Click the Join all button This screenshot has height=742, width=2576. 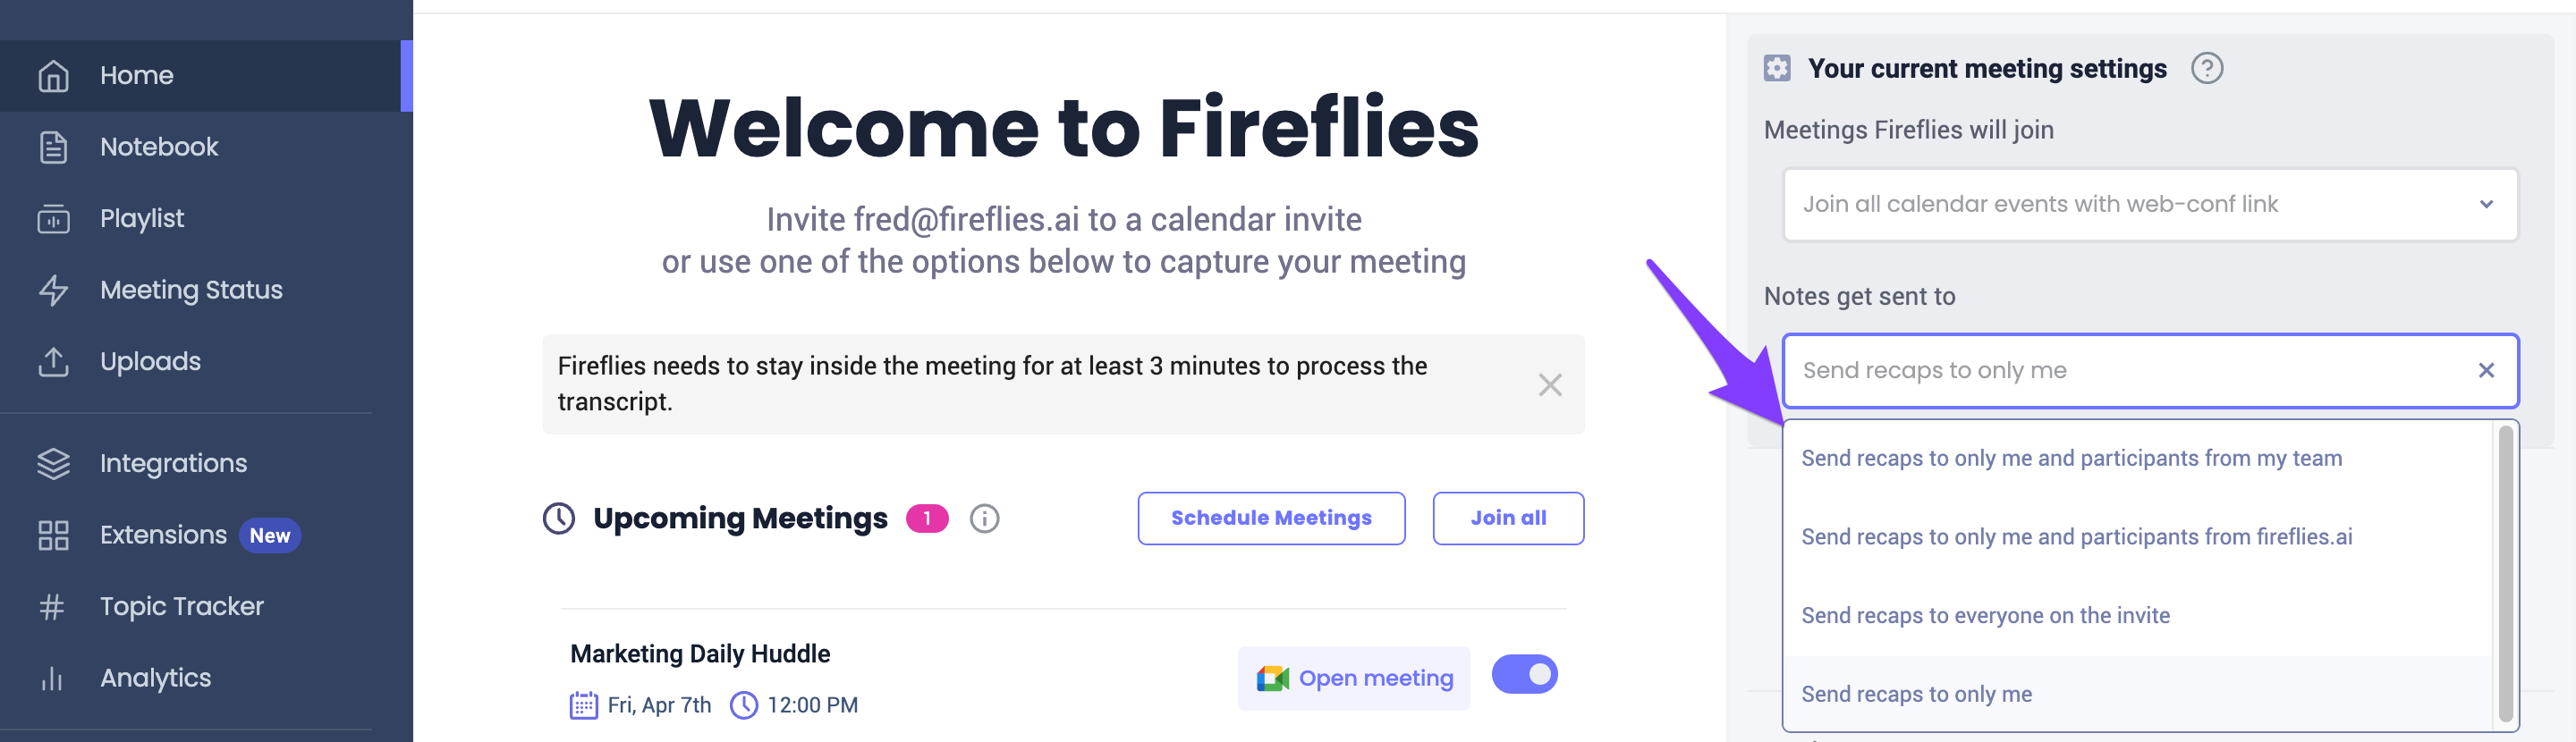1508,518
